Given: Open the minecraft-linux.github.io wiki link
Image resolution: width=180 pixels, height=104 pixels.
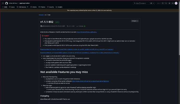Looking at the screenshot, I should click(86, 32).
